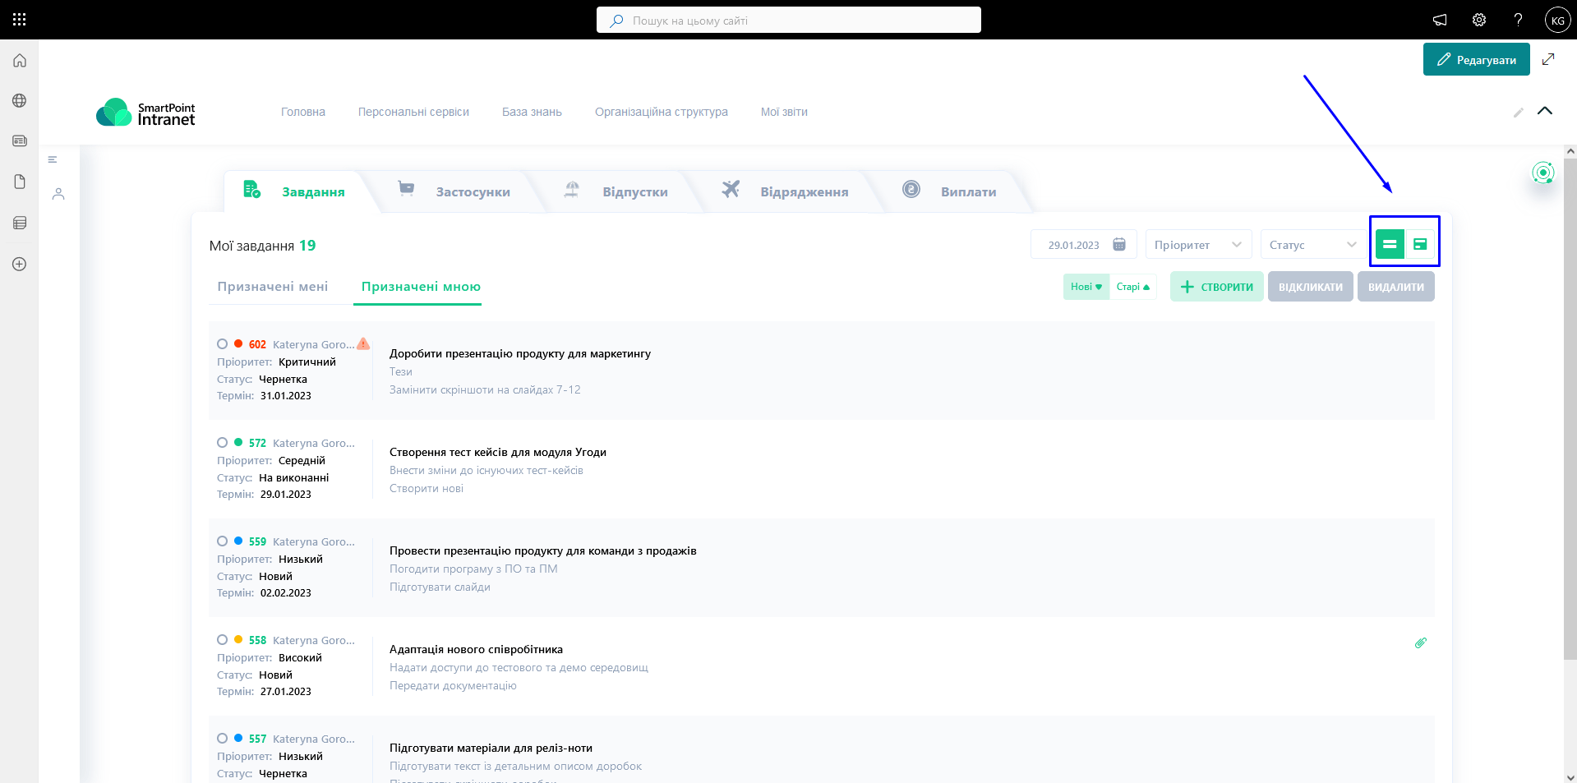This screenshot has width=1577, height=783.
Task: Click the calendar icon in date field
Action: click(x=1118, y=245)
